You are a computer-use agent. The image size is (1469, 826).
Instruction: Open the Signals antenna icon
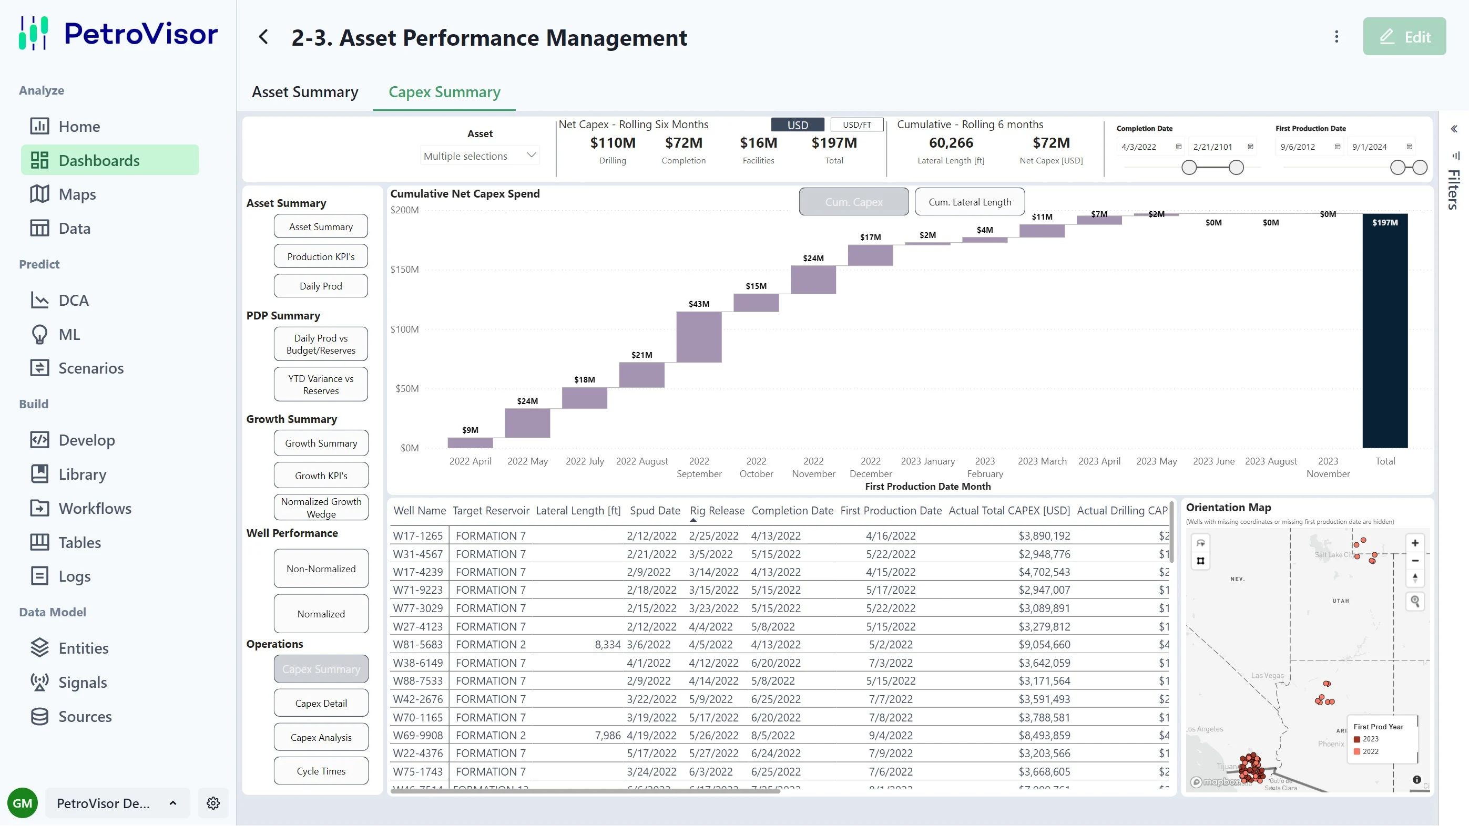coord(39,682)
